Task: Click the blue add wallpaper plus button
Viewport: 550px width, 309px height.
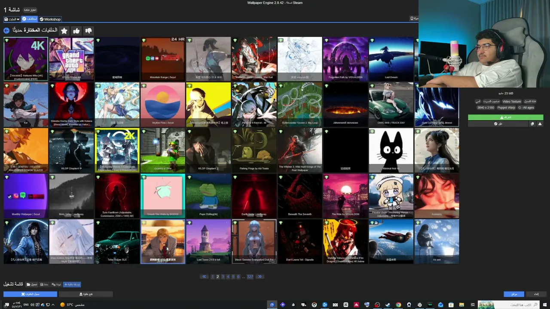Action: [72, 285]
